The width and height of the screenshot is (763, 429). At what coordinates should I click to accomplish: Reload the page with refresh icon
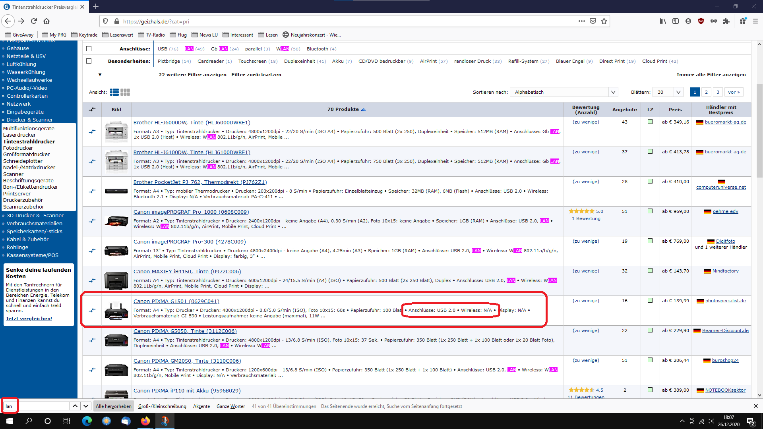coord(34,21)
